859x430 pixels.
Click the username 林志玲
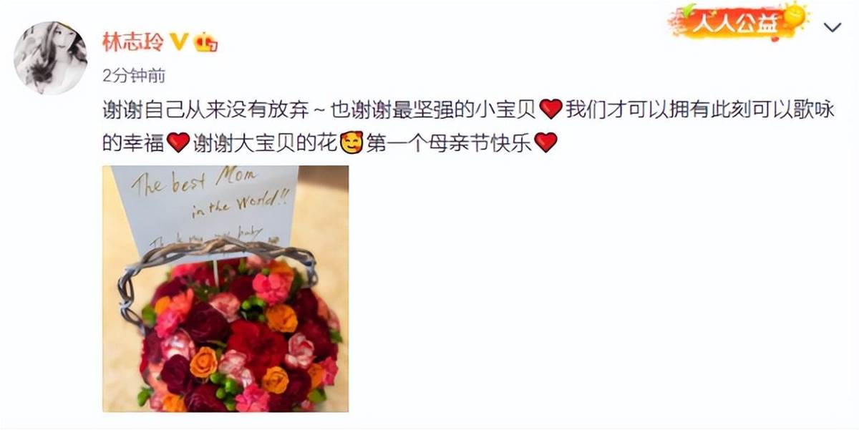[x=133, y=43]
